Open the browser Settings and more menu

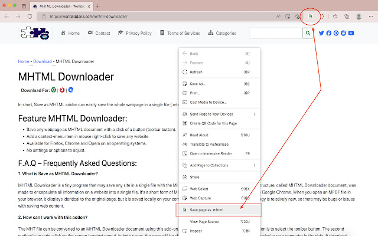(371, 17)
